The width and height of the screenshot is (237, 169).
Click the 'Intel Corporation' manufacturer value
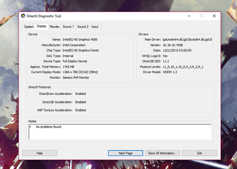point(74,45)
